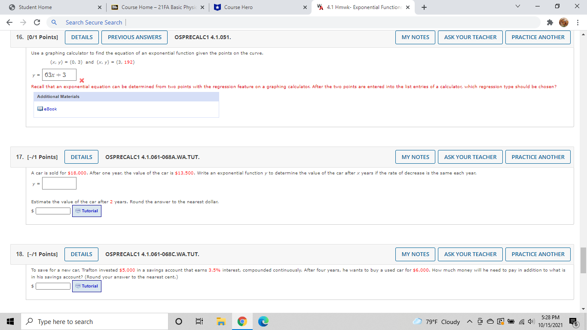Open the Chrome three-dot menu
The image size is (587, 330).
(x=578, y=22)
